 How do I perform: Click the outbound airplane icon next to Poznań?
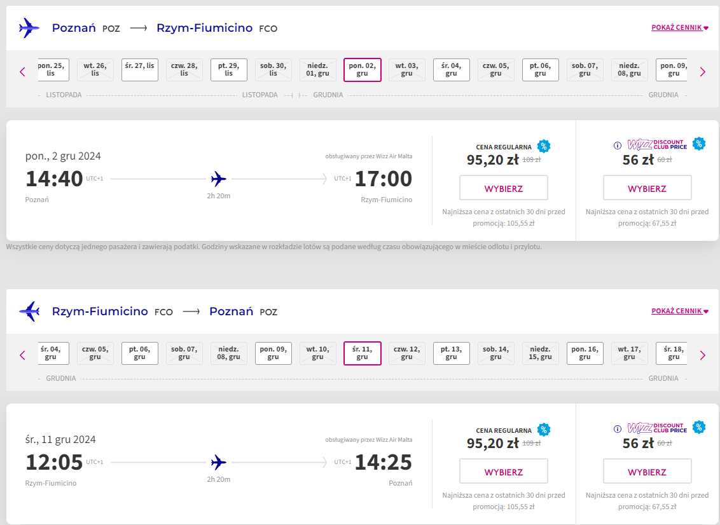(29, 28)
